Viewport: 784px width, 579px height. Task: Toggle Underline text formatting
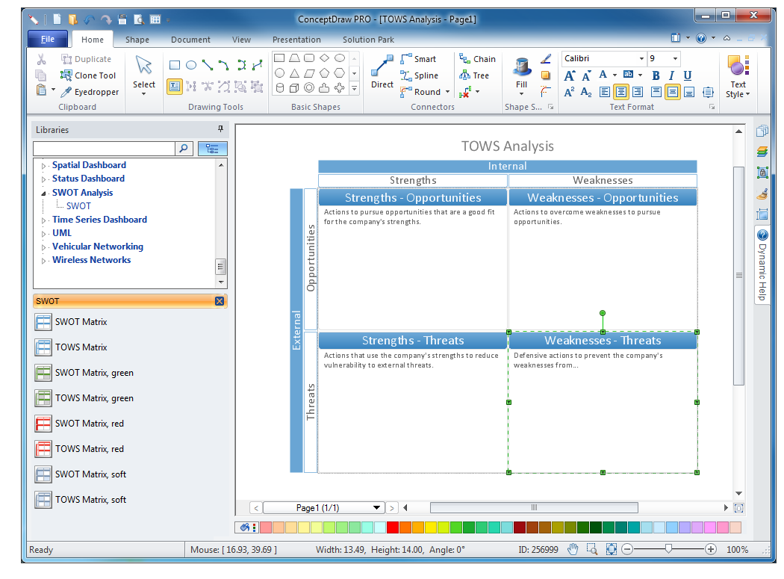[x=687, y=75]
